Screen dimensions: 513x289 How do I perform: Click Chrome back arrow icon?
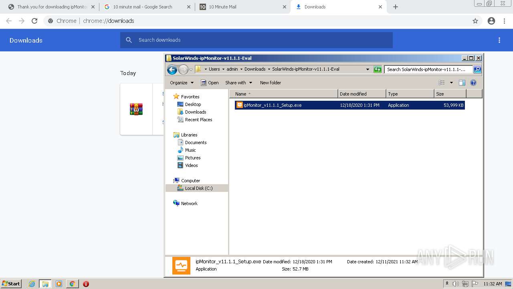(x=9, y=21)
